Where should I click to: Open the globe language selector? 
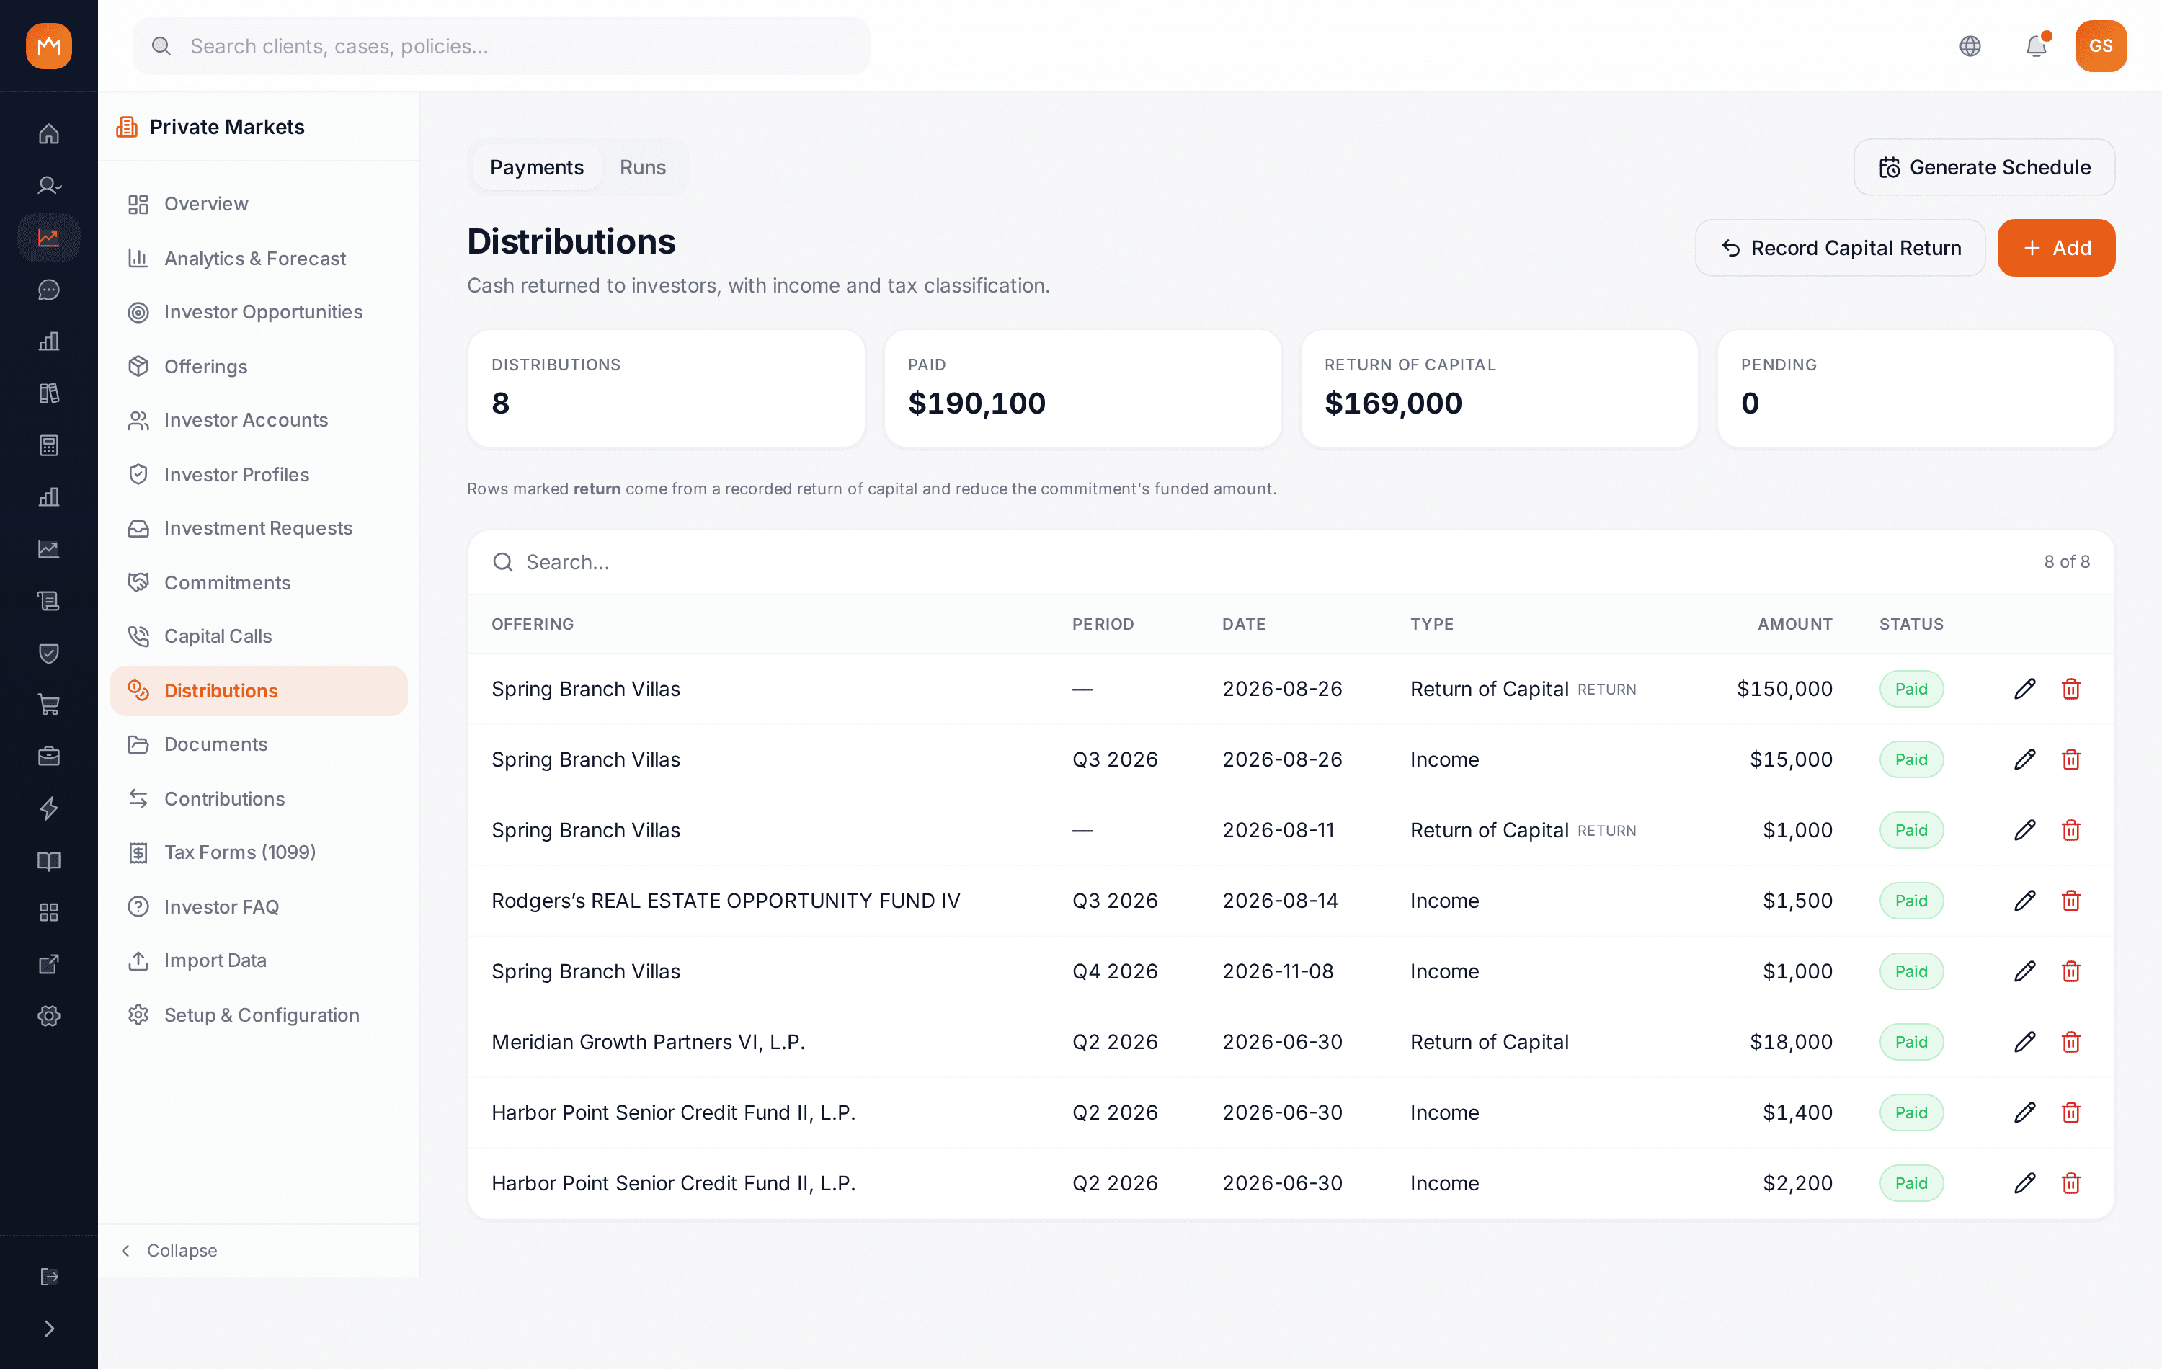click(x=1970, y=46)
